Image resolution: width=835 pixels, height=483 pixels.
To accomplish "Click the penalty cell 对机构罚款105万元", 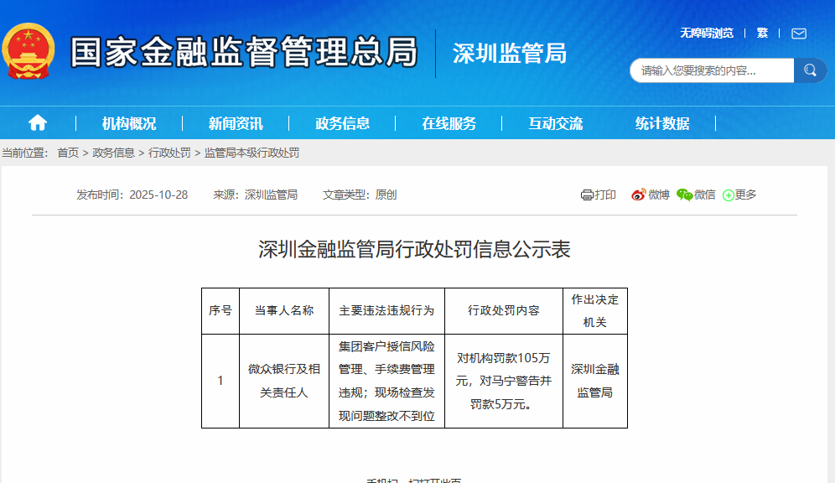I will click(504, 381).
